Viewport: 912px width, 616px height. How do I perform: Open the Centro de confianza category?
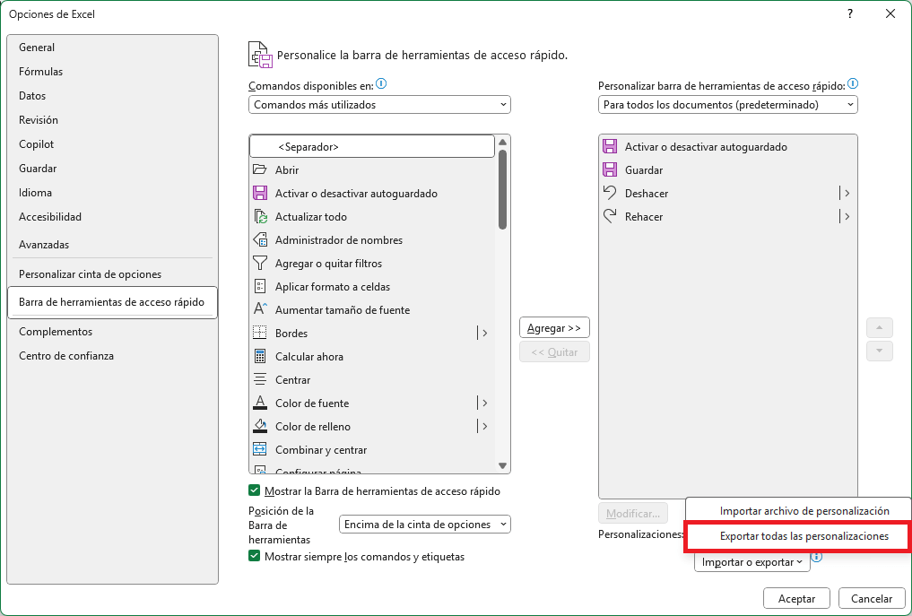pos(112,356)
